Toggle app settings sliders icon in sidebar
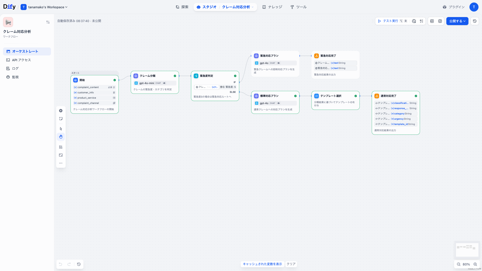This screenshot has width=482, height=271. (48, 22)
